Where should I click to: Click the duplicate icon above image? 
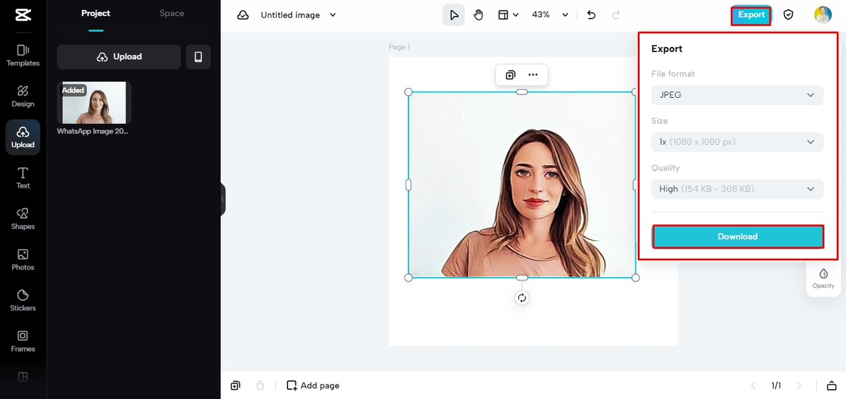coord(510,75)
